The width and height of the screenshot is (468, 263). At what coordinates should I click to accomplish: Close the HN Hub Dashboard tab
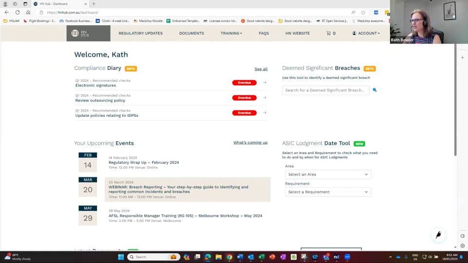pyautogui.click(x=86, y=4)
